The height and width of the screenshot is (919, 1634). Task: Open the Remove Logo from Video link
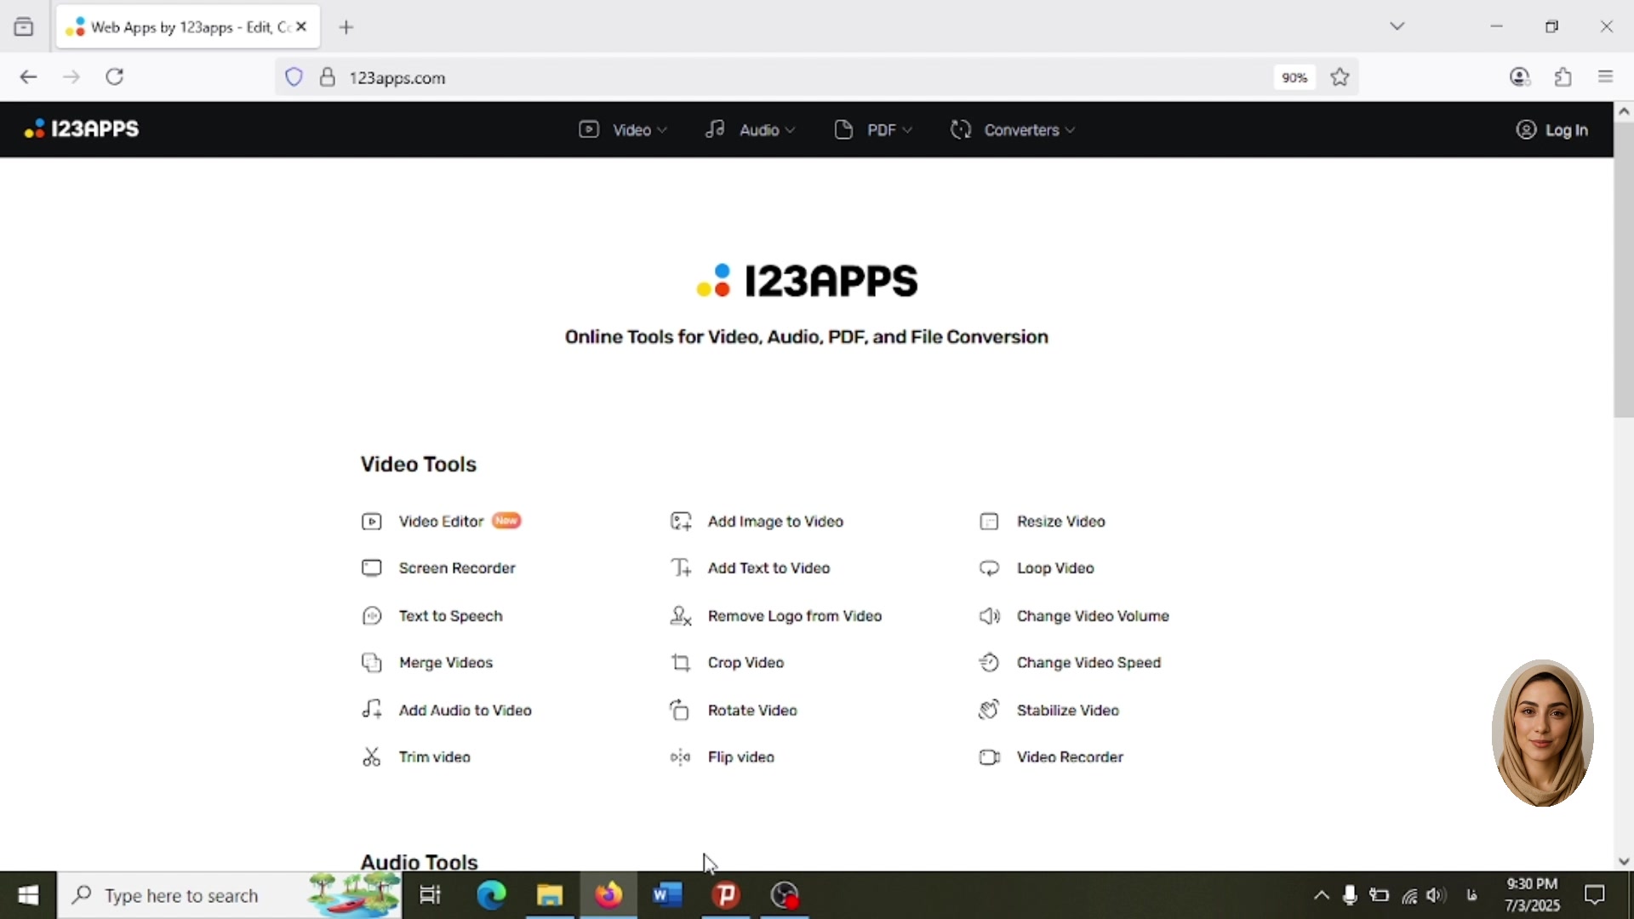pos(795,616)
